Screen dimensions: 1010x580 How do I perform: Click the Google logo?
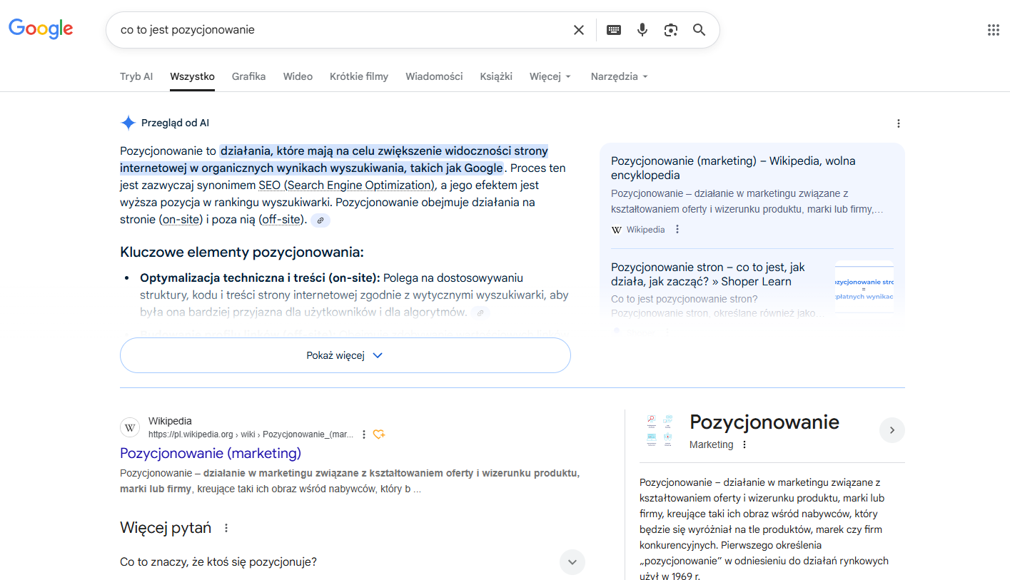coord(41,29)
